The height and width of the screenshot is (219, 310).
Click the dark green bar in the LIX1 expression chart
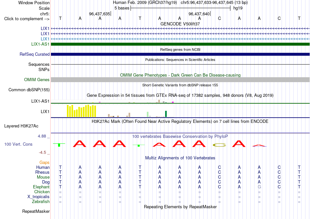click(x=166, y=114)
